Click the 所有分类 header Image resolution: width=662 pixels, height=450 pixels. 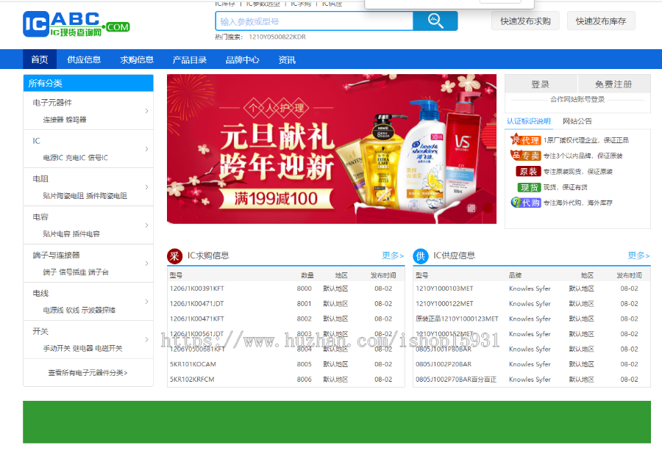pos(88,83)
